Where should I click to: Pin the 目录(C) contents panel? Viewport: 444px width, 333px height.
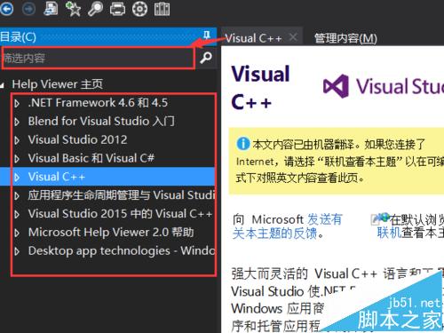207,35
